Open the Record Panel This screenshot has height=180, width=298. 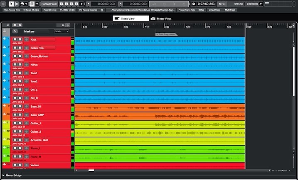point(49,4)
